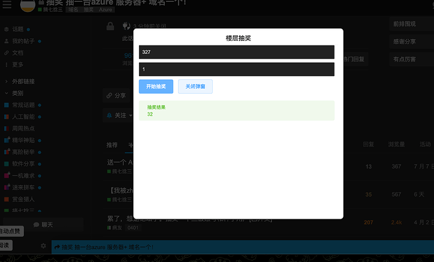Open sidebar settings gear icon
This screenshot has height=262, width=434.
(43, 246)
